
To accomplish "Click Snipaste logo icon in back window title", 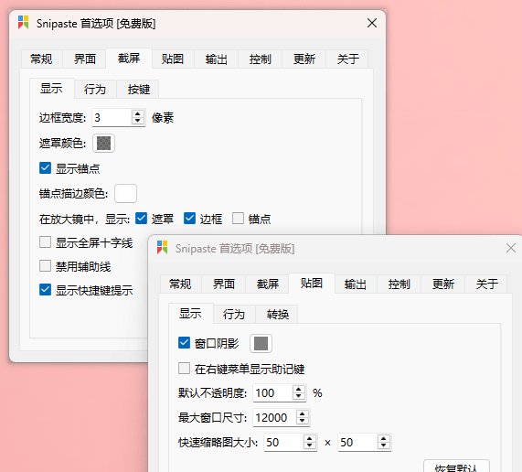I will coord(23,23).
